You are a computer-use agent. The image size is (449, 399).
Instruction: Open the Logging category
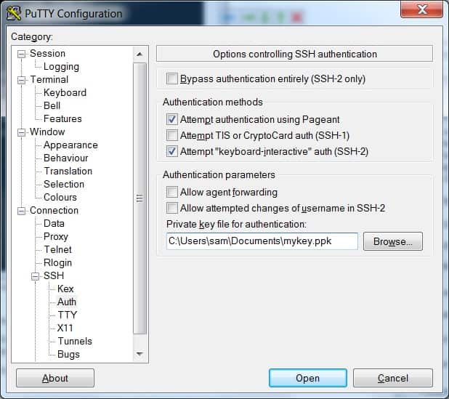click(x=61, y=66)
